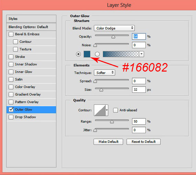Image resolution: width=196 pixels, height=175 pixels.
Task: Open the Technique Softer dropdown
Action: coord(105,73)
